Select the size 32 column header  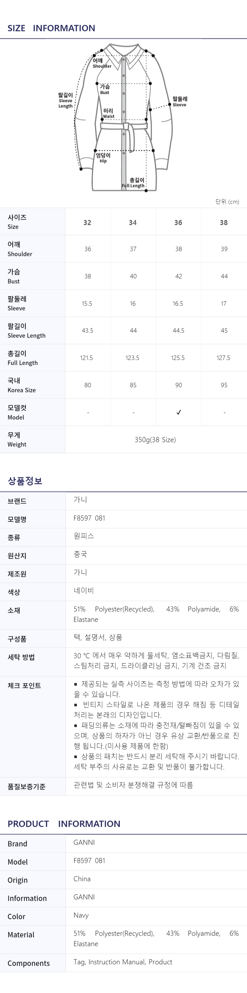(x=87, y=222)
